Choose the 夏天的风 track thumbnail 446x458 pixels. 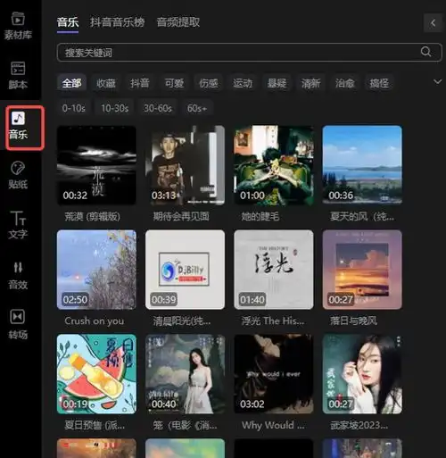[362, 165]
